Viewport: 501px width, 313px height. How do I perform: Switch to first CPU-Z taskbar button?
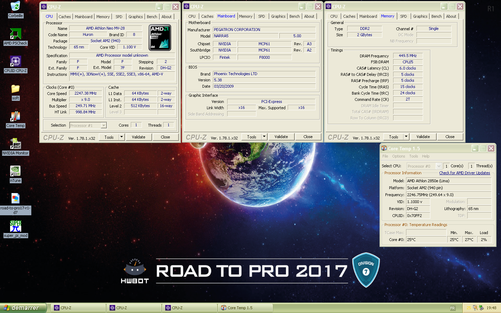[x=79, y=308]
